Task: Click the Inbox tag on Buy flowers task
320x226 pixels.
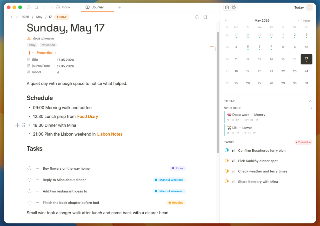Action: (x=178, y=168)
